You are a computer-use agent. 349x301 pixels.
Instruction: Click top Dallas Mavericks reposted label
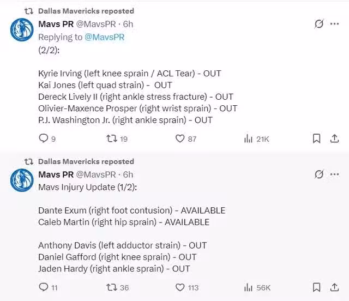click(86, 11)
